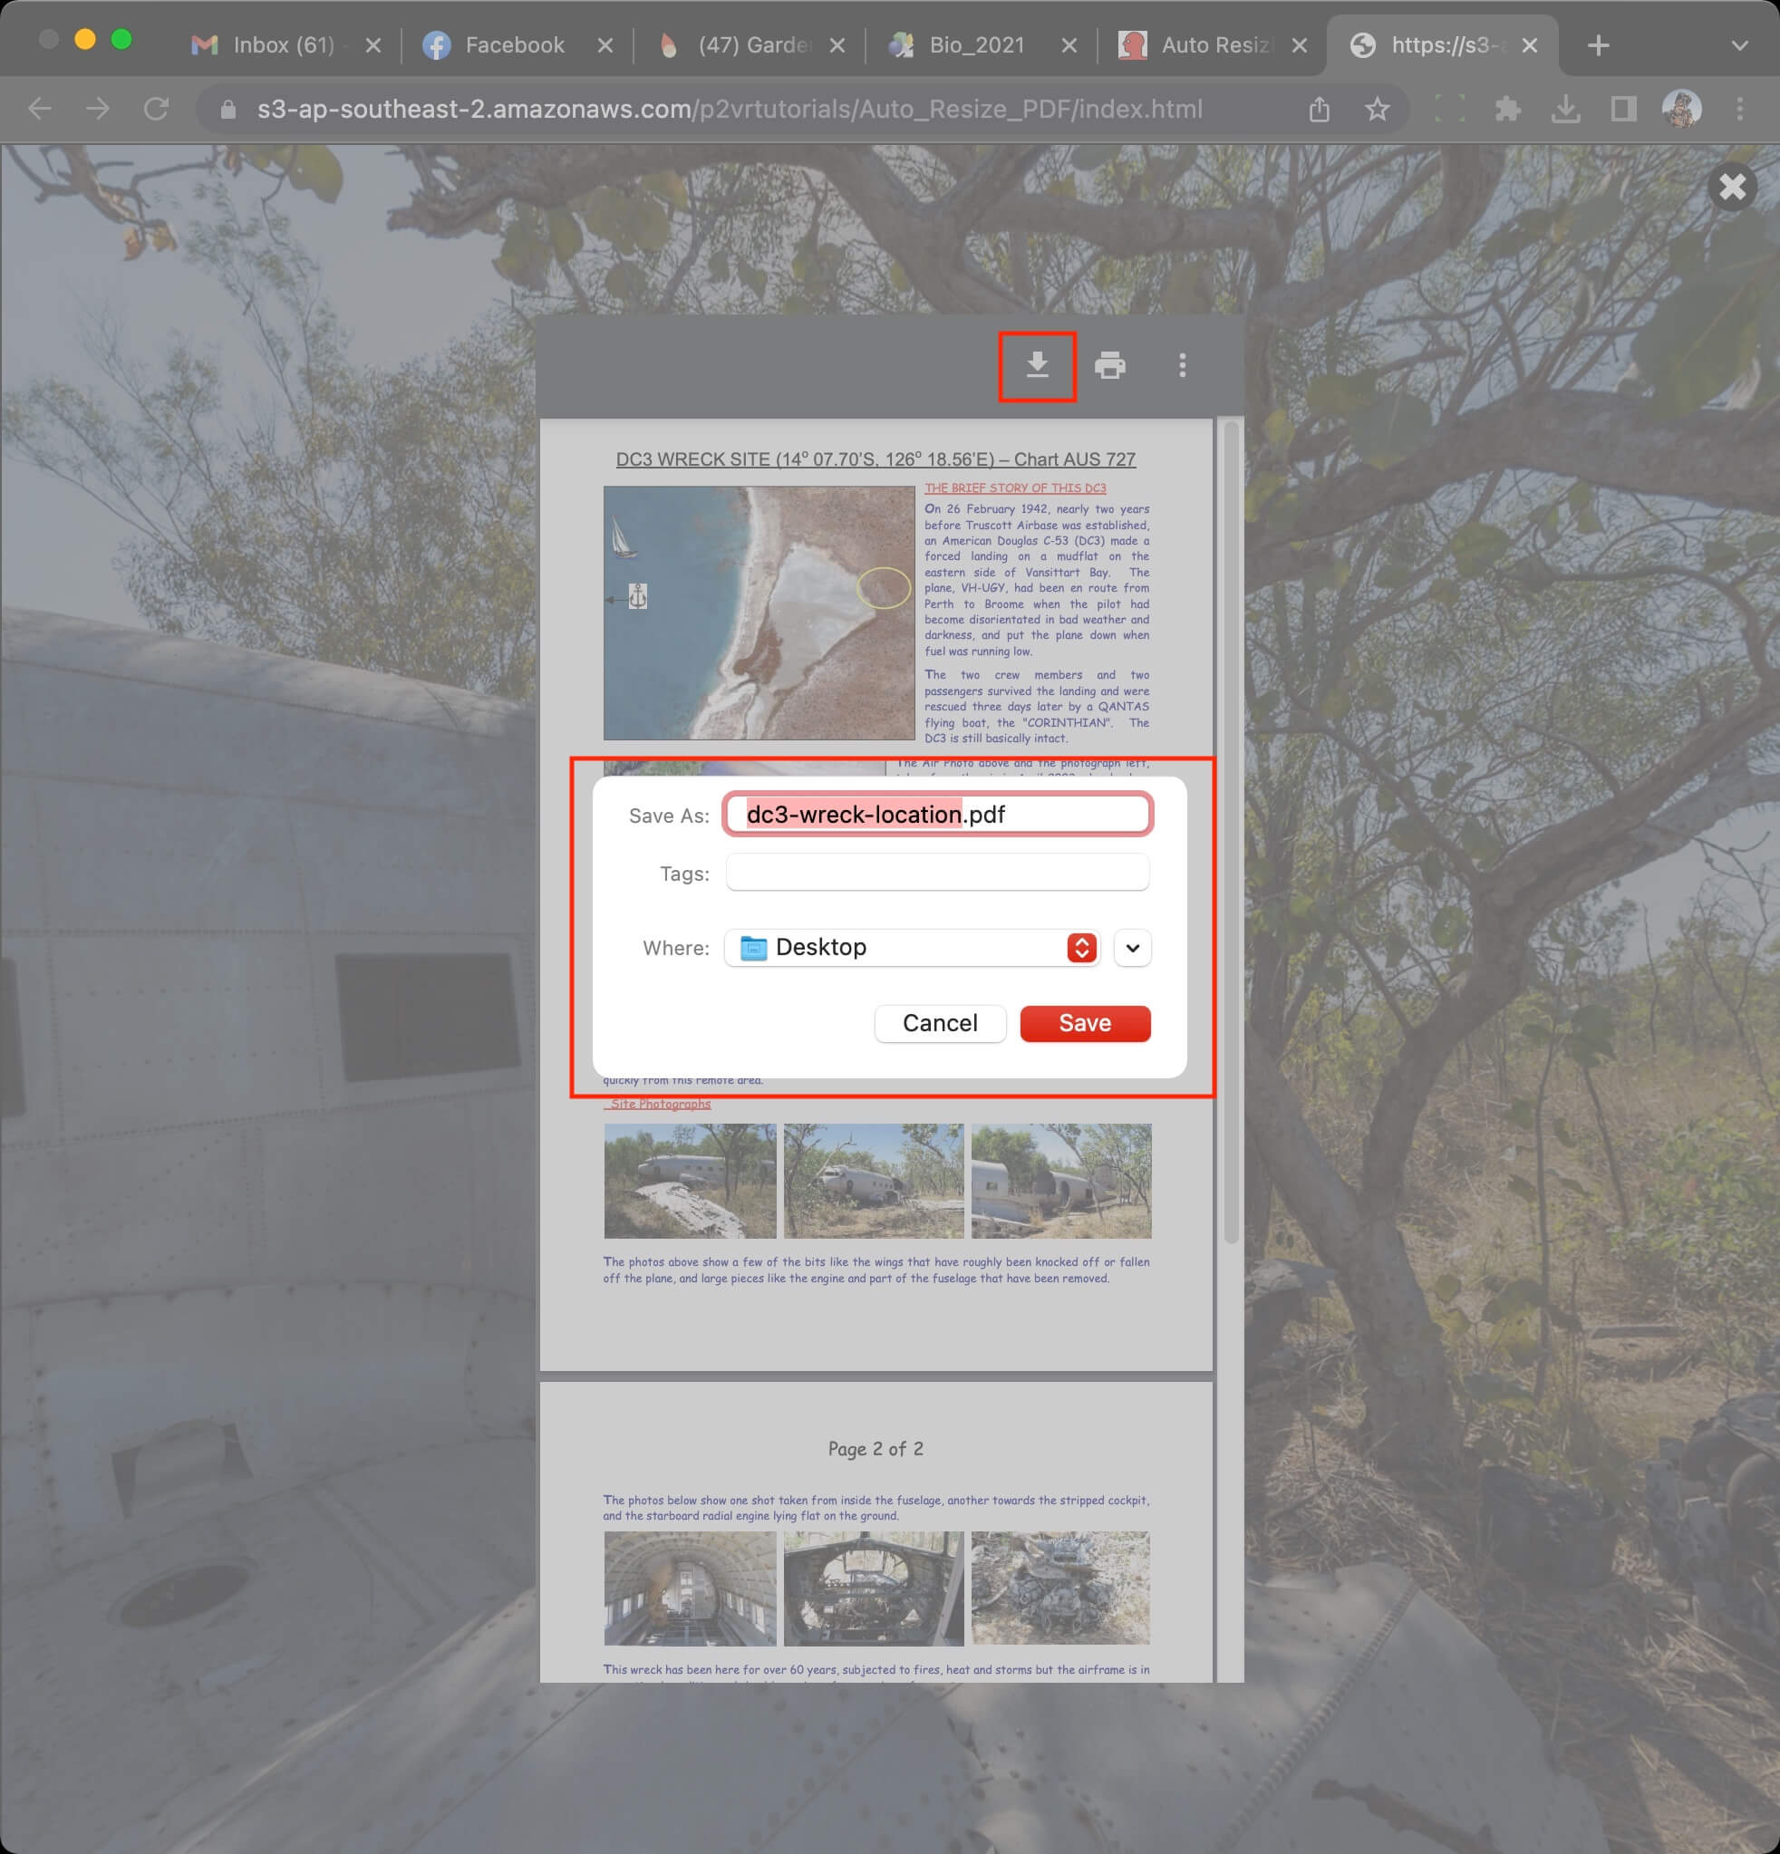Close the Bio_2021 tab

click(x=1069, y=44)
